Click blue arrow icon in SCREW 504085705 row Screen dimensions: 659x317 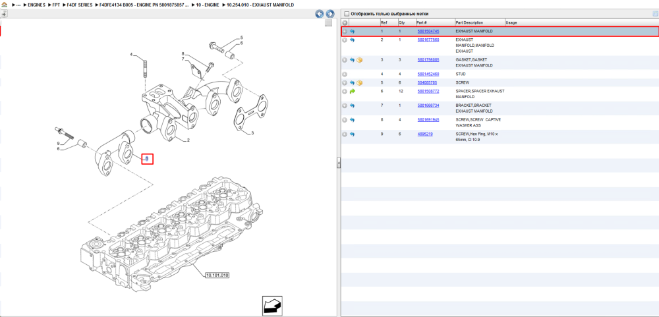pyautogui.click(x=352, y=83)
